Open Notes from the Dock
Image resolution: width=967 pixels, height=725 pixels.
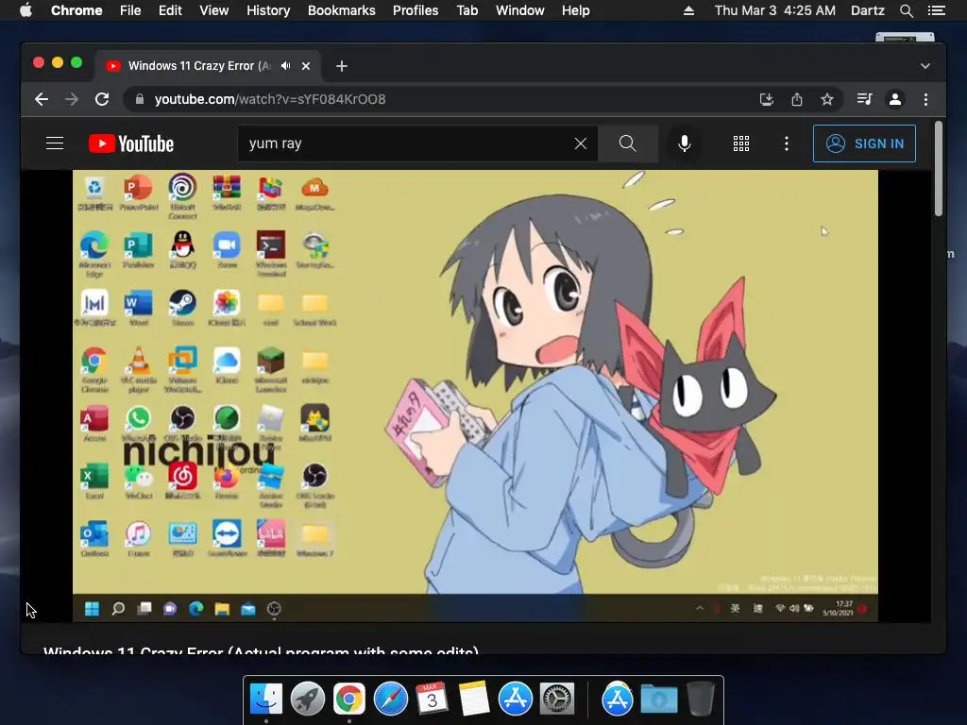[x=474, y=700]
